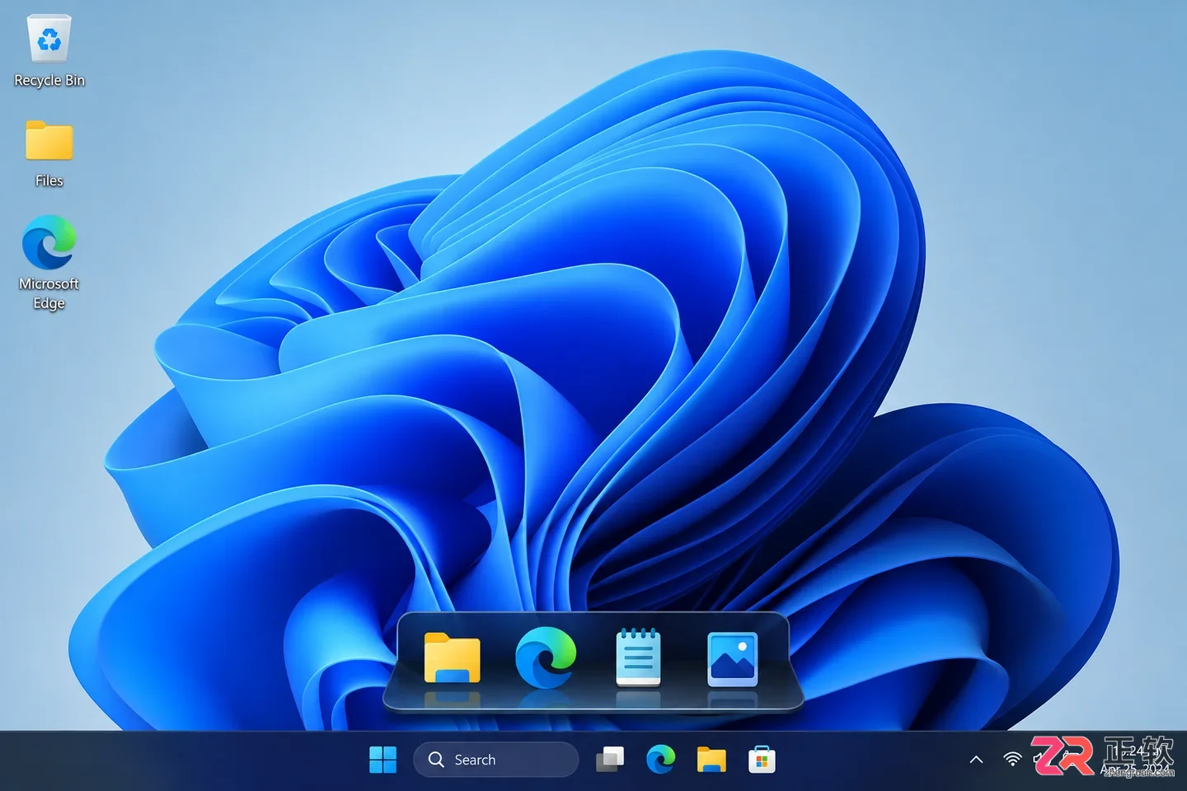Open Notepad from the floating dock
Viewport: 1187px width, 791px height.
pos(639,657)
